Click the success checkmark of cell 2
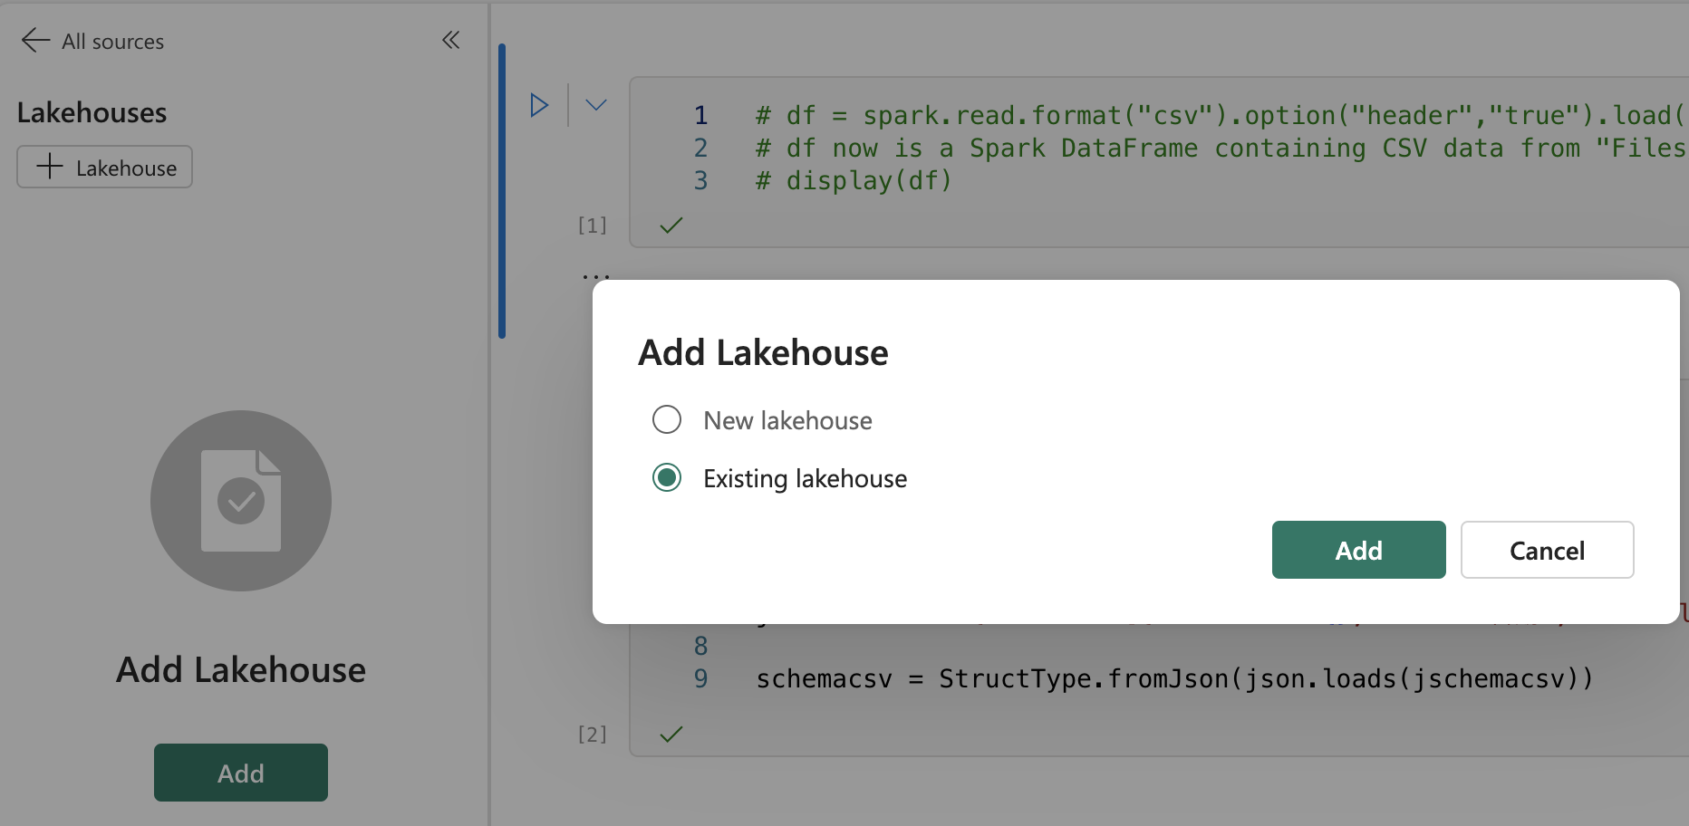 (671, 734)
